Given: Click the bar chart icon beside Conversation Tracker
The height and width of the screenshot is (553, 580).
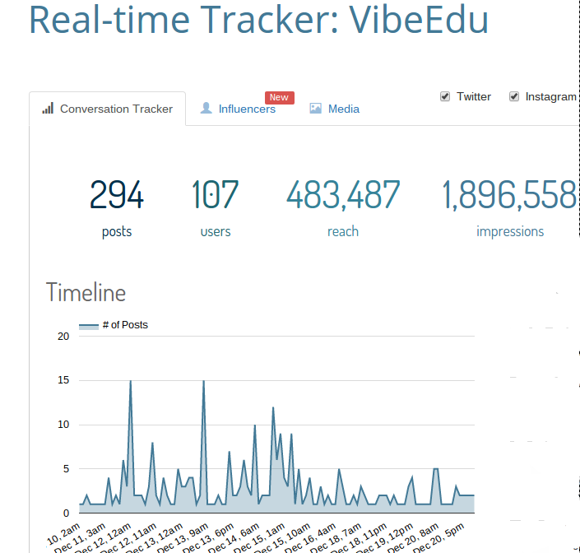Looking at the screenshot, I should [48, 108].
